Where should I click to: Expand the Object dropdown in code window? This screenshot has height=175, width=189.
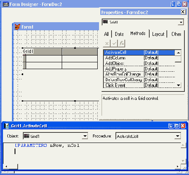85,136
